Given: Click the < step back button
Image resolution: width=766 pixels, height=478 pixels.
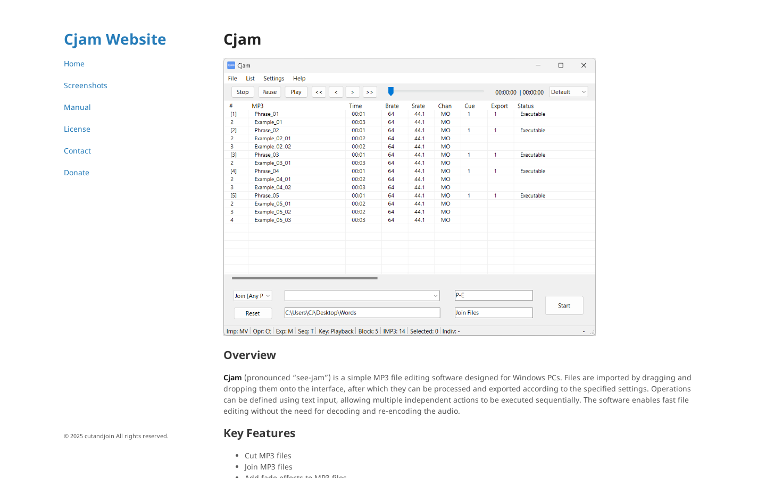Looking at the screenshot, I should [336, 92].
